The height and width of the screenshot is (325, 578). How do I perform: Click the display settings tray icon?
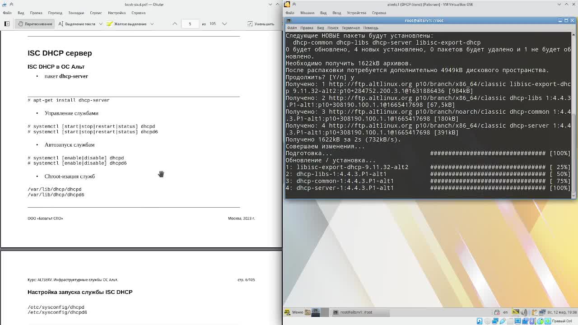[x=515, y=312]
